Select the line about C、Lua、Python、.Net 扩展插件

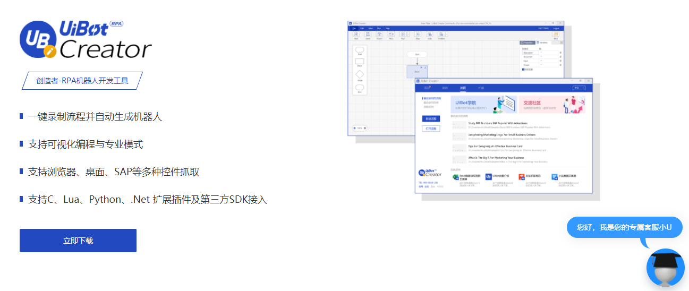147,200
